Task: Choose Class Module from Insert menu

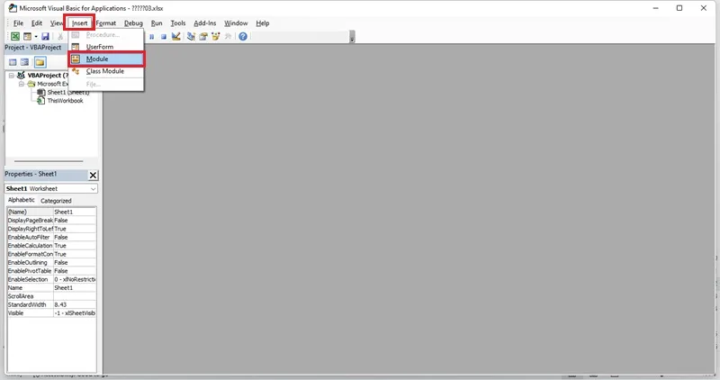Action: (106, 71)
